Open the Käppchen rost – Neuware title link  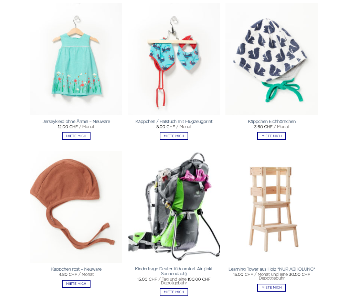click(x=76, y=269)
